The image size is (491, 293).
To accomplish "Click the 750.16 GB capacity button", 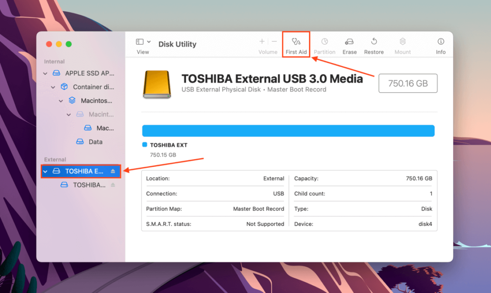I will 408,83.
